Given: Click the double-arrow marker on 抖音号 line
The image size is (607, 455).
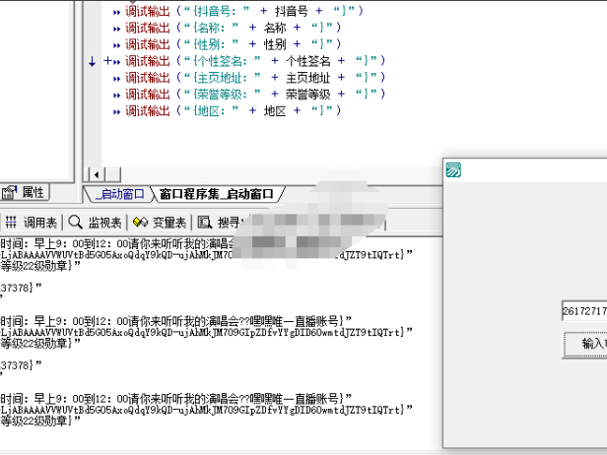Looking at the screenshot, I should click(x=117, y=13).
